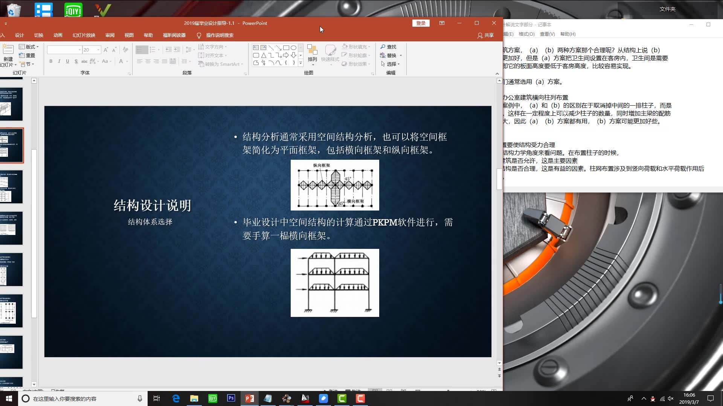Screen dimensions: 723x406
Task: Click the Replace (替换) button
Action: (x=388, y=55)
